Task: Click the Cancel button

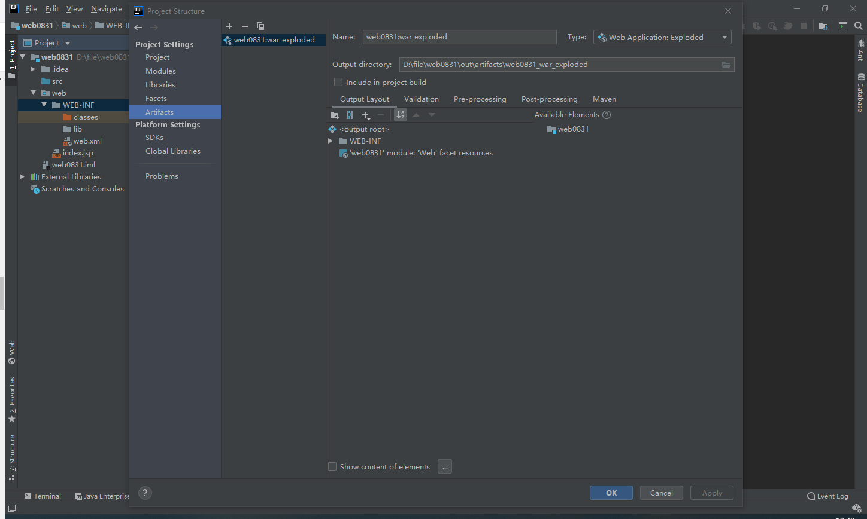Action: [662, 493]
